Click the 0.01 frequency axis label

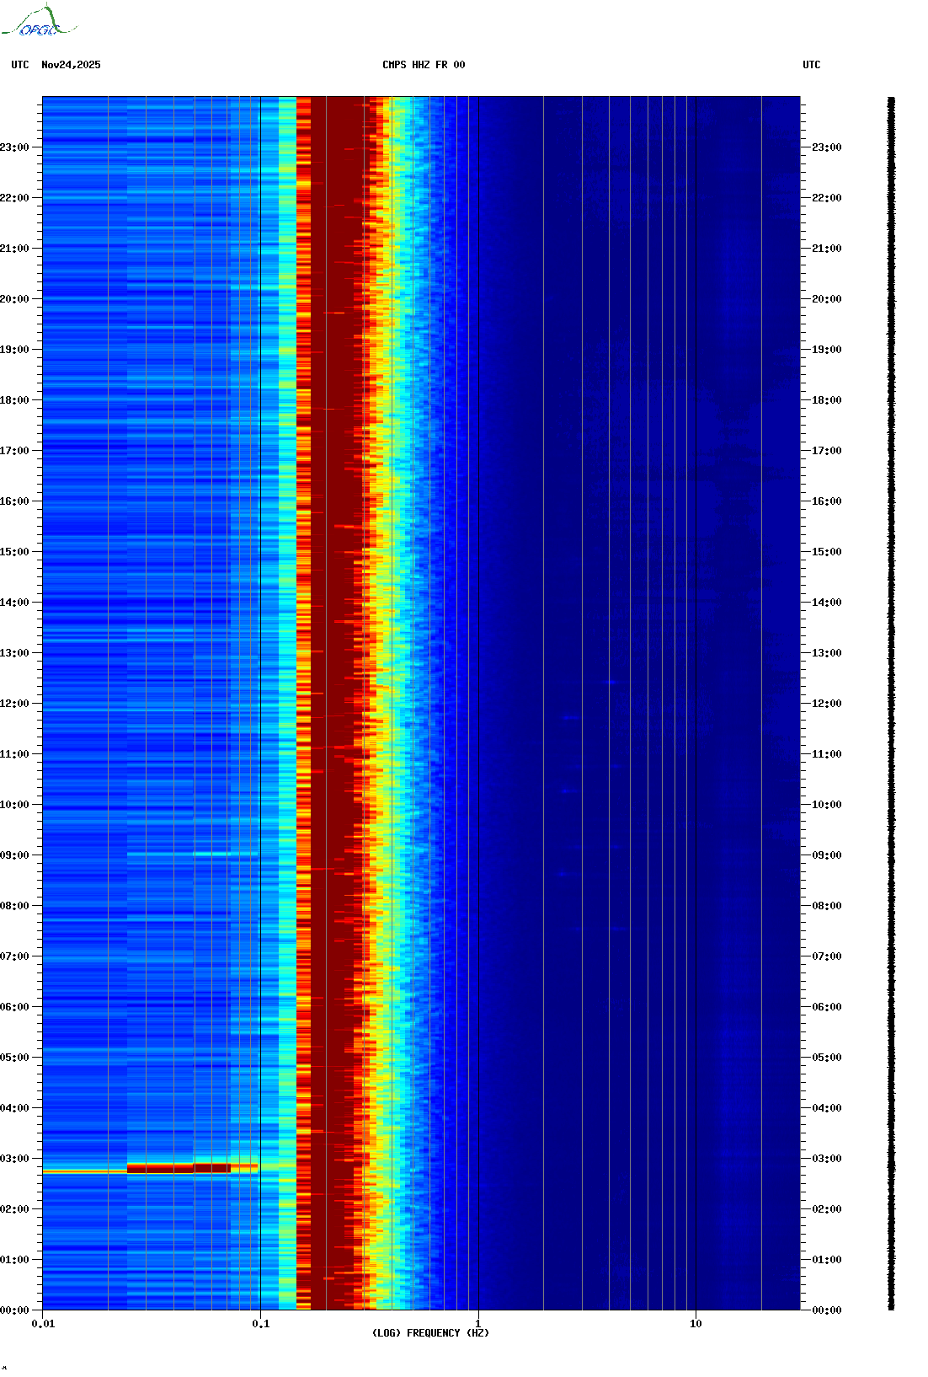[x=43, y=1324]
